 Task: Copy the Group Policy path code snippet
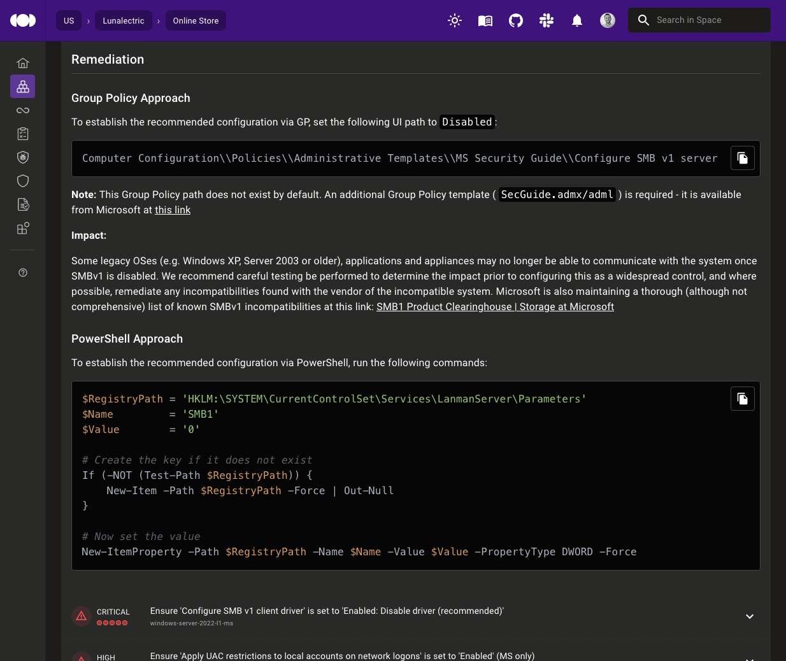pos(743,157)
